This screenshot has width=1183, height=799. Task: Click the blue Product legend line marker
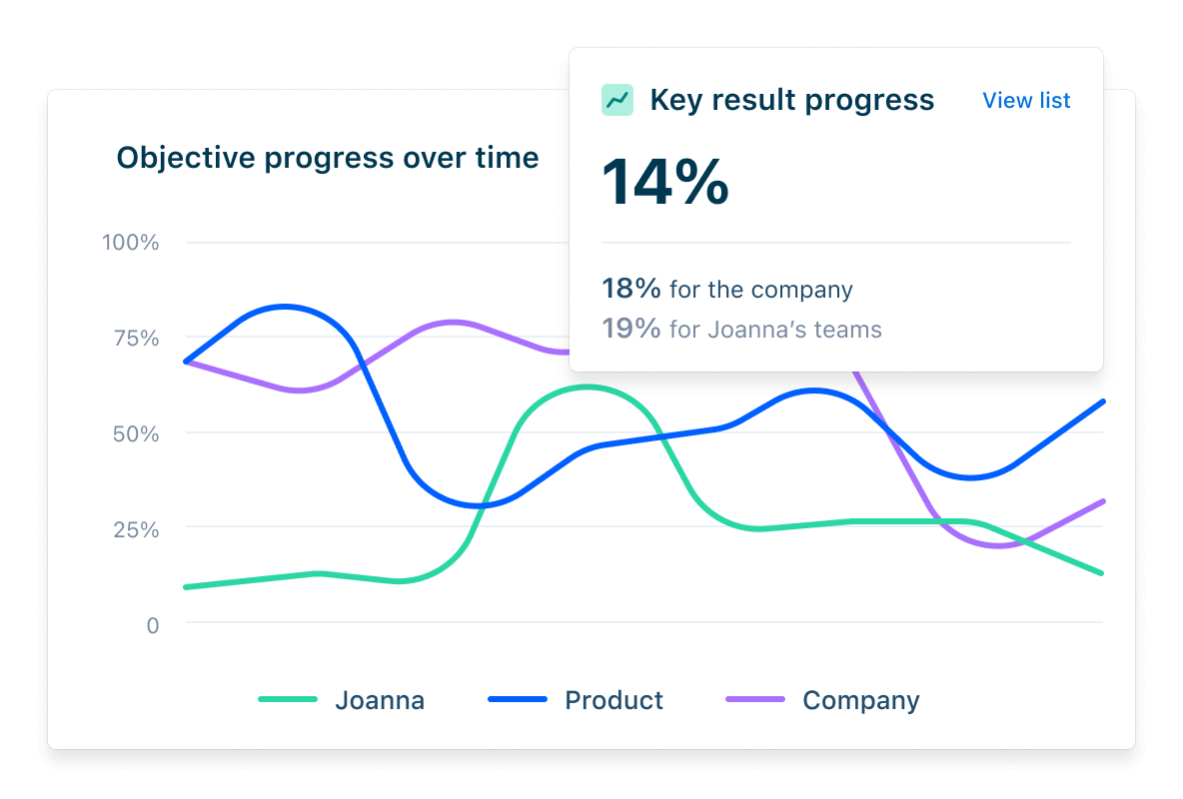point(519,700)
